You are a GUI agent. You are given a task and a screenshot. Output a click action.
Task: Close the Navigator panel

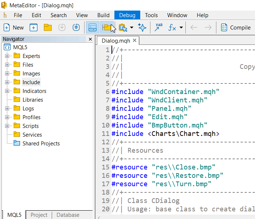coord(90,39)
